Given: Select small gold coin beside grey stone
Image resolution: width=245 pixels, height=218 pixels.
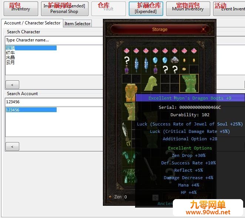Looking at the screenshot, I should pyautogui.click(x=184, y=60).
